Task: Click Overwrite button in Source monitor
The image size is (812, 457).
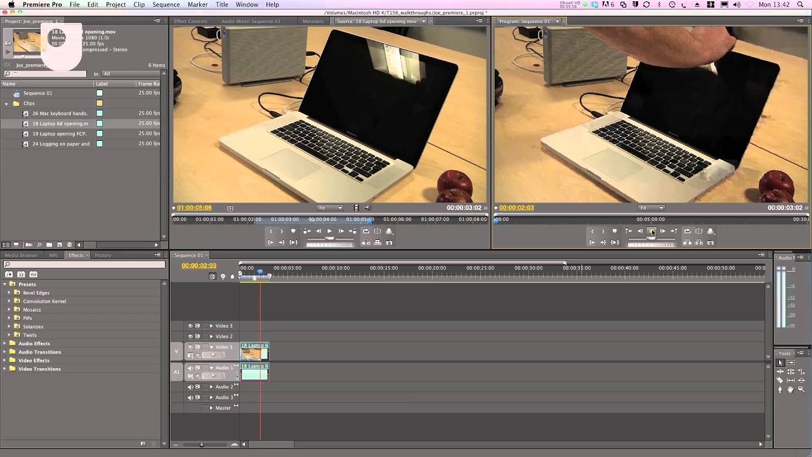Action: click(x=377, y=242)
